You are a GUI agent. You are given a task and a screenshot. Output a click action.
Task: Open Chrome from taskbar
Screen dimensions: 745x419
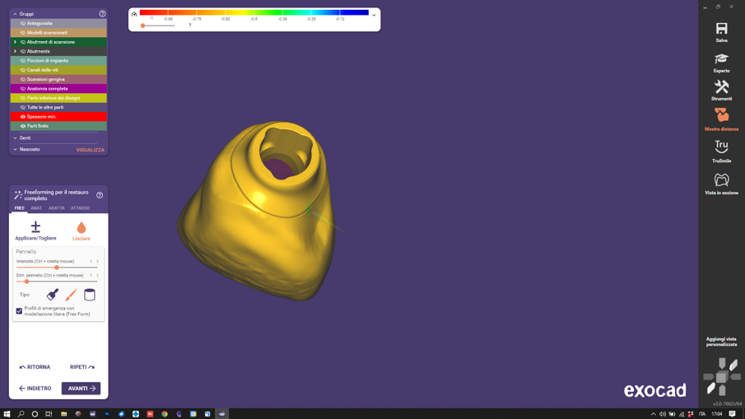(x=165, y=414)
